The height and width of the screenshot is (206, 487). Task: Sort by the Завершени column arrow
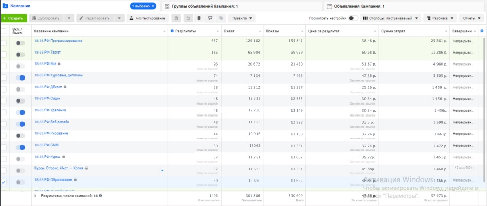475,31
